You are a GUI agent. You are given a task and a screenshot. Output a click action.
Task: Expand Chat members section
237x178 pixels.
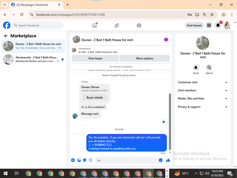pos(202,90)
